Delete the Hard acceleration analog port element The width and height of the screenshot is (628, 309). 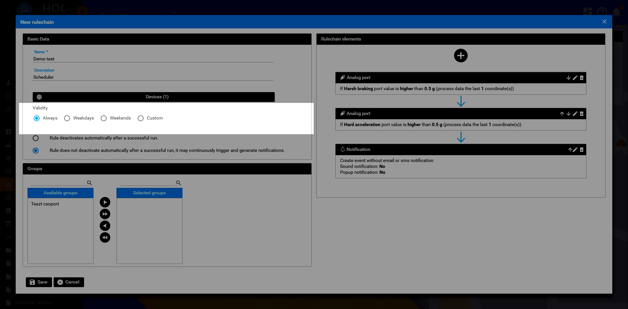582,114
